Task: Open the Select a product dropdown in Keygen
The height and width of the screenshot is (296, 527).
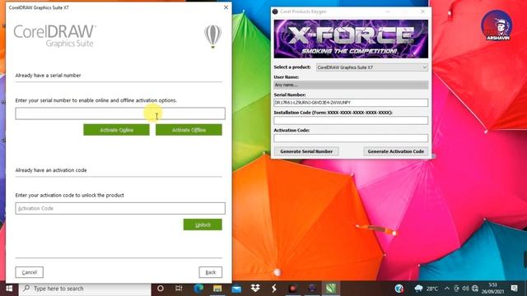Action: pyautogui.click(x=372, y=67)
